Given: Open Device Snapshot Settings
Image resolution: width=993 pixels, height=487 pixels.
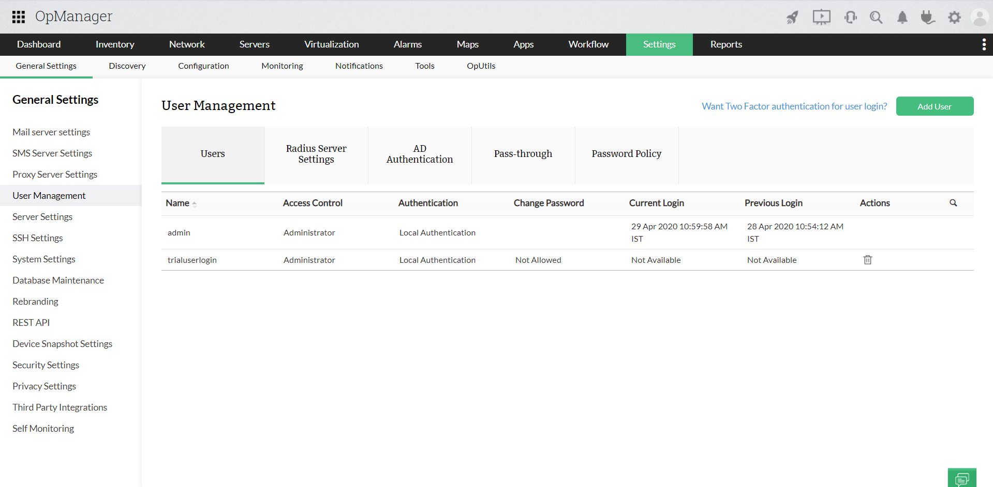Looking at the screenshot, I should point(62,344).
